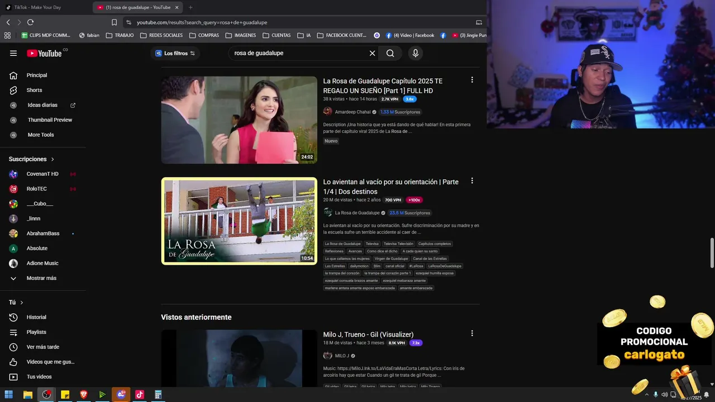The image size is (715, 402).
Task: Close the rosa de guadalupe YouTube tab
Action: tap(177, 7)
